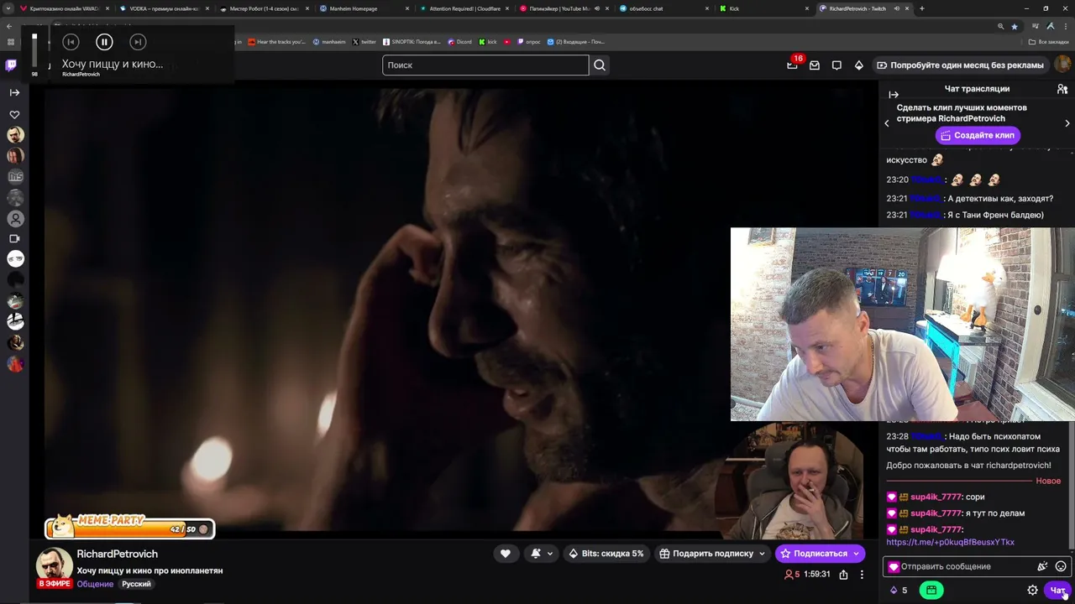Click the purple 'Чат' send button
The width and height of the screenshot is (1075, 604).
pos(1057,590)
